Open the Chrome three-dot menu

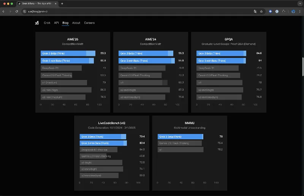click(x=300, y=11)
